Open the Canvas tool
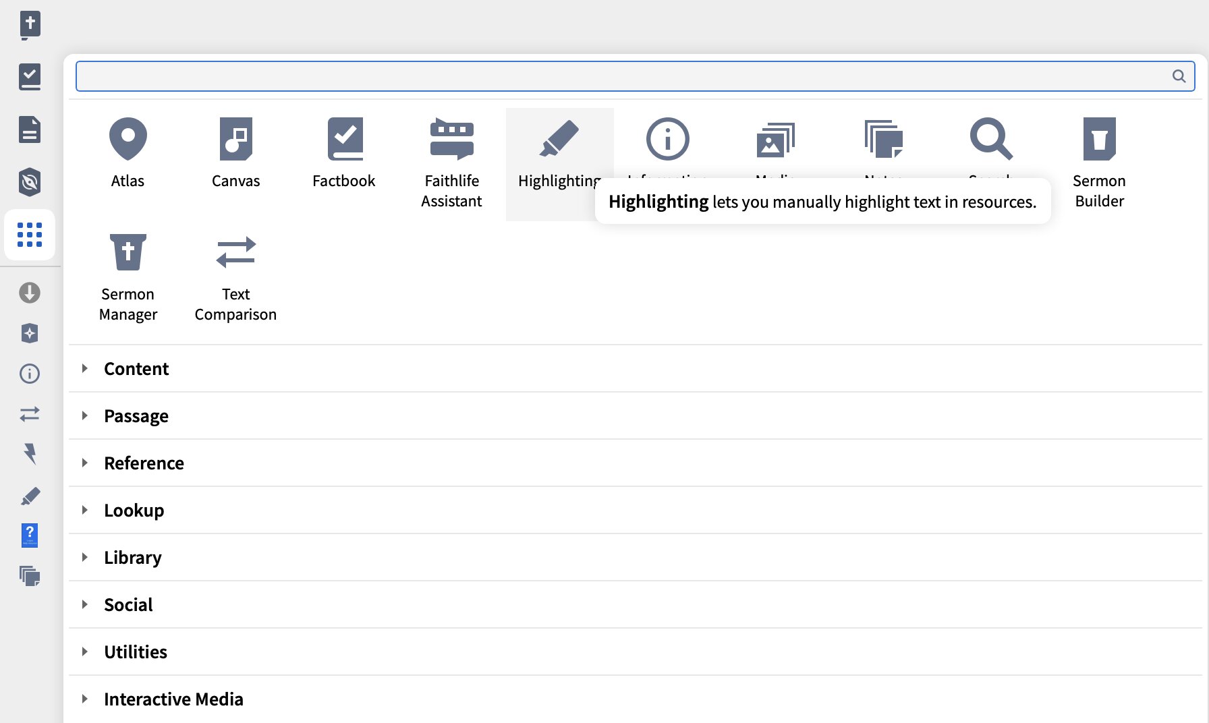Screen dimensions: 1209x723 pos(235,152)
